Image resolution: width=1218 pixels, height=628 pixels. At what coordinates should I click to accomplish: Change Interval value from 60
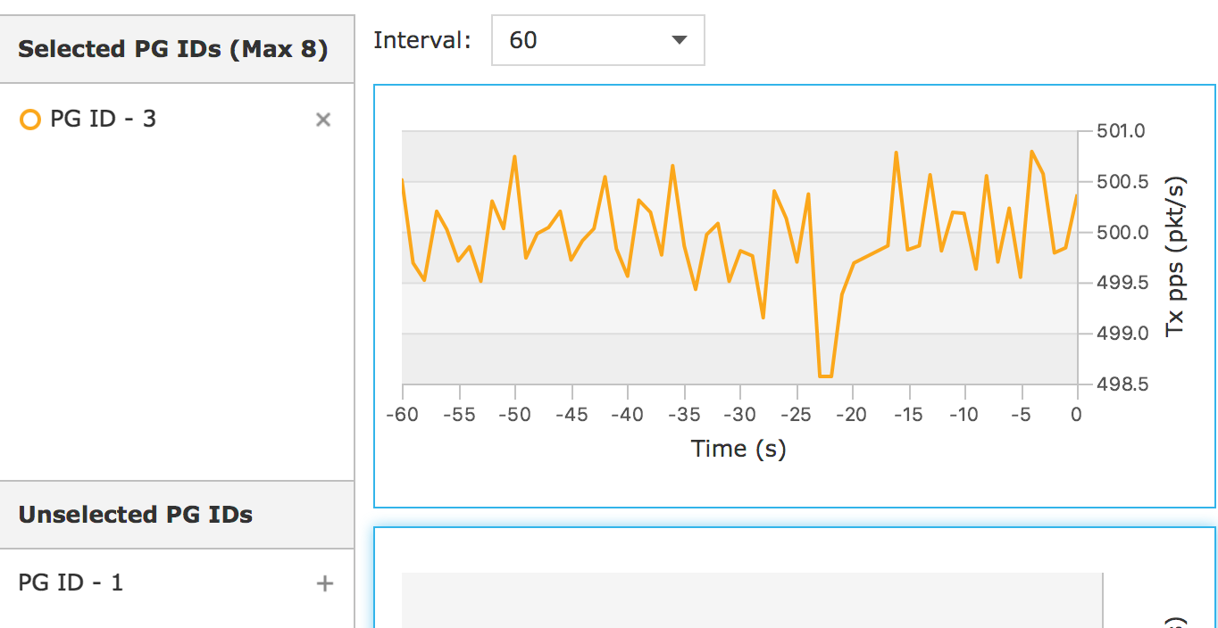point(596,40)
